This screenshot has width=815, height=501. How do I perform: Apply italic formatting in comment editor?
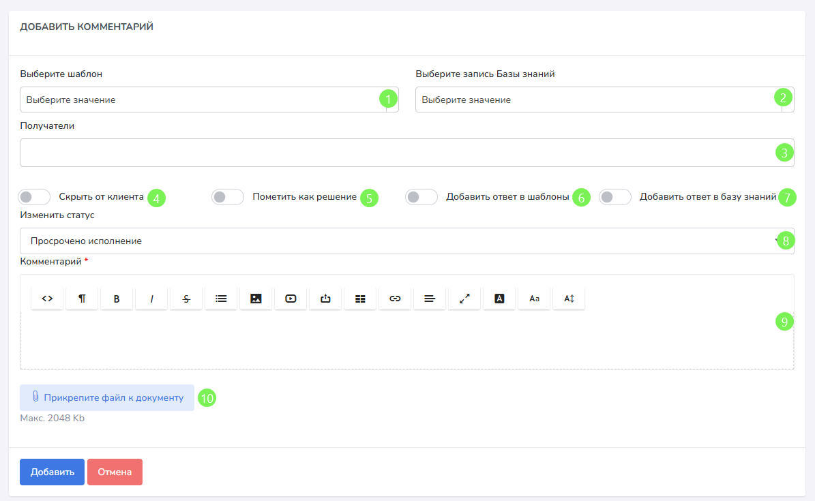151,299
